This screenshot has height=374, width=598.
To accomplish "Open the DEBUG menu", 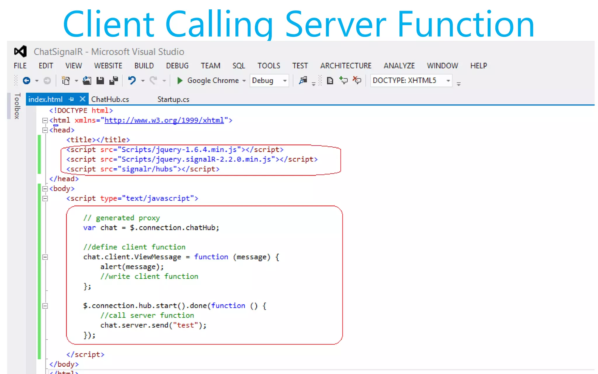I will click(x=177, y=66).
